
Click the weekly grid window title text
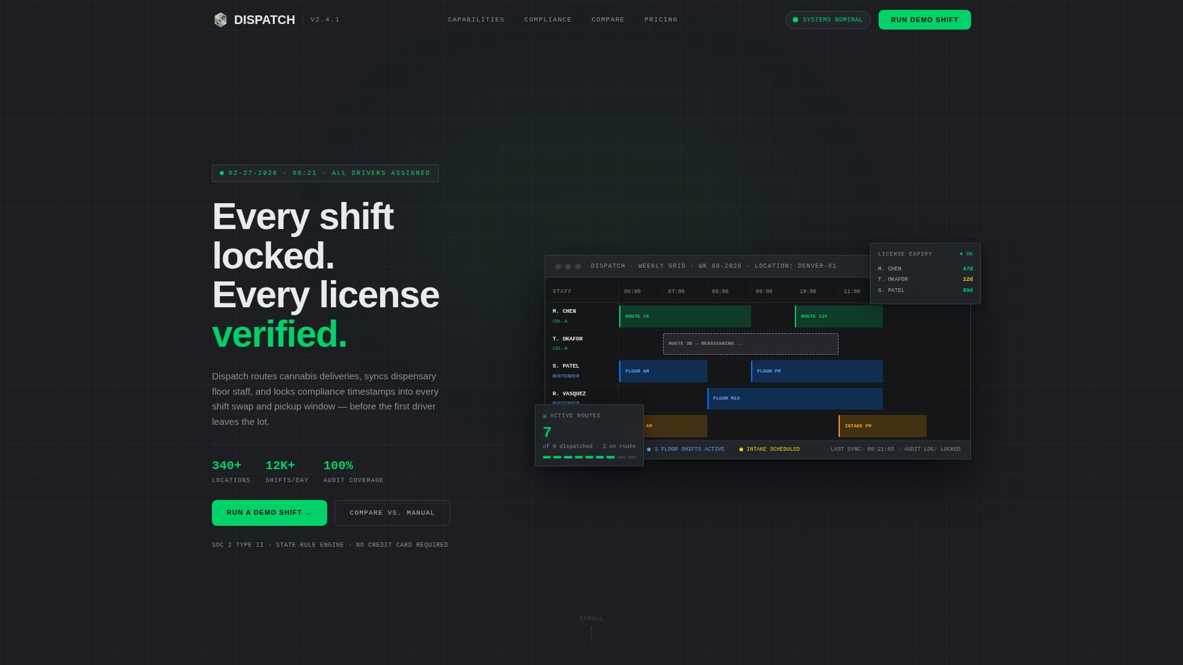(x=713, y=267)
